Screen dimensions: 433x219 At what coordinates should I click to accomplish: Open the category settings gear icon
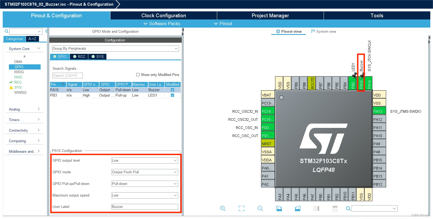click(x=47, y=31)
